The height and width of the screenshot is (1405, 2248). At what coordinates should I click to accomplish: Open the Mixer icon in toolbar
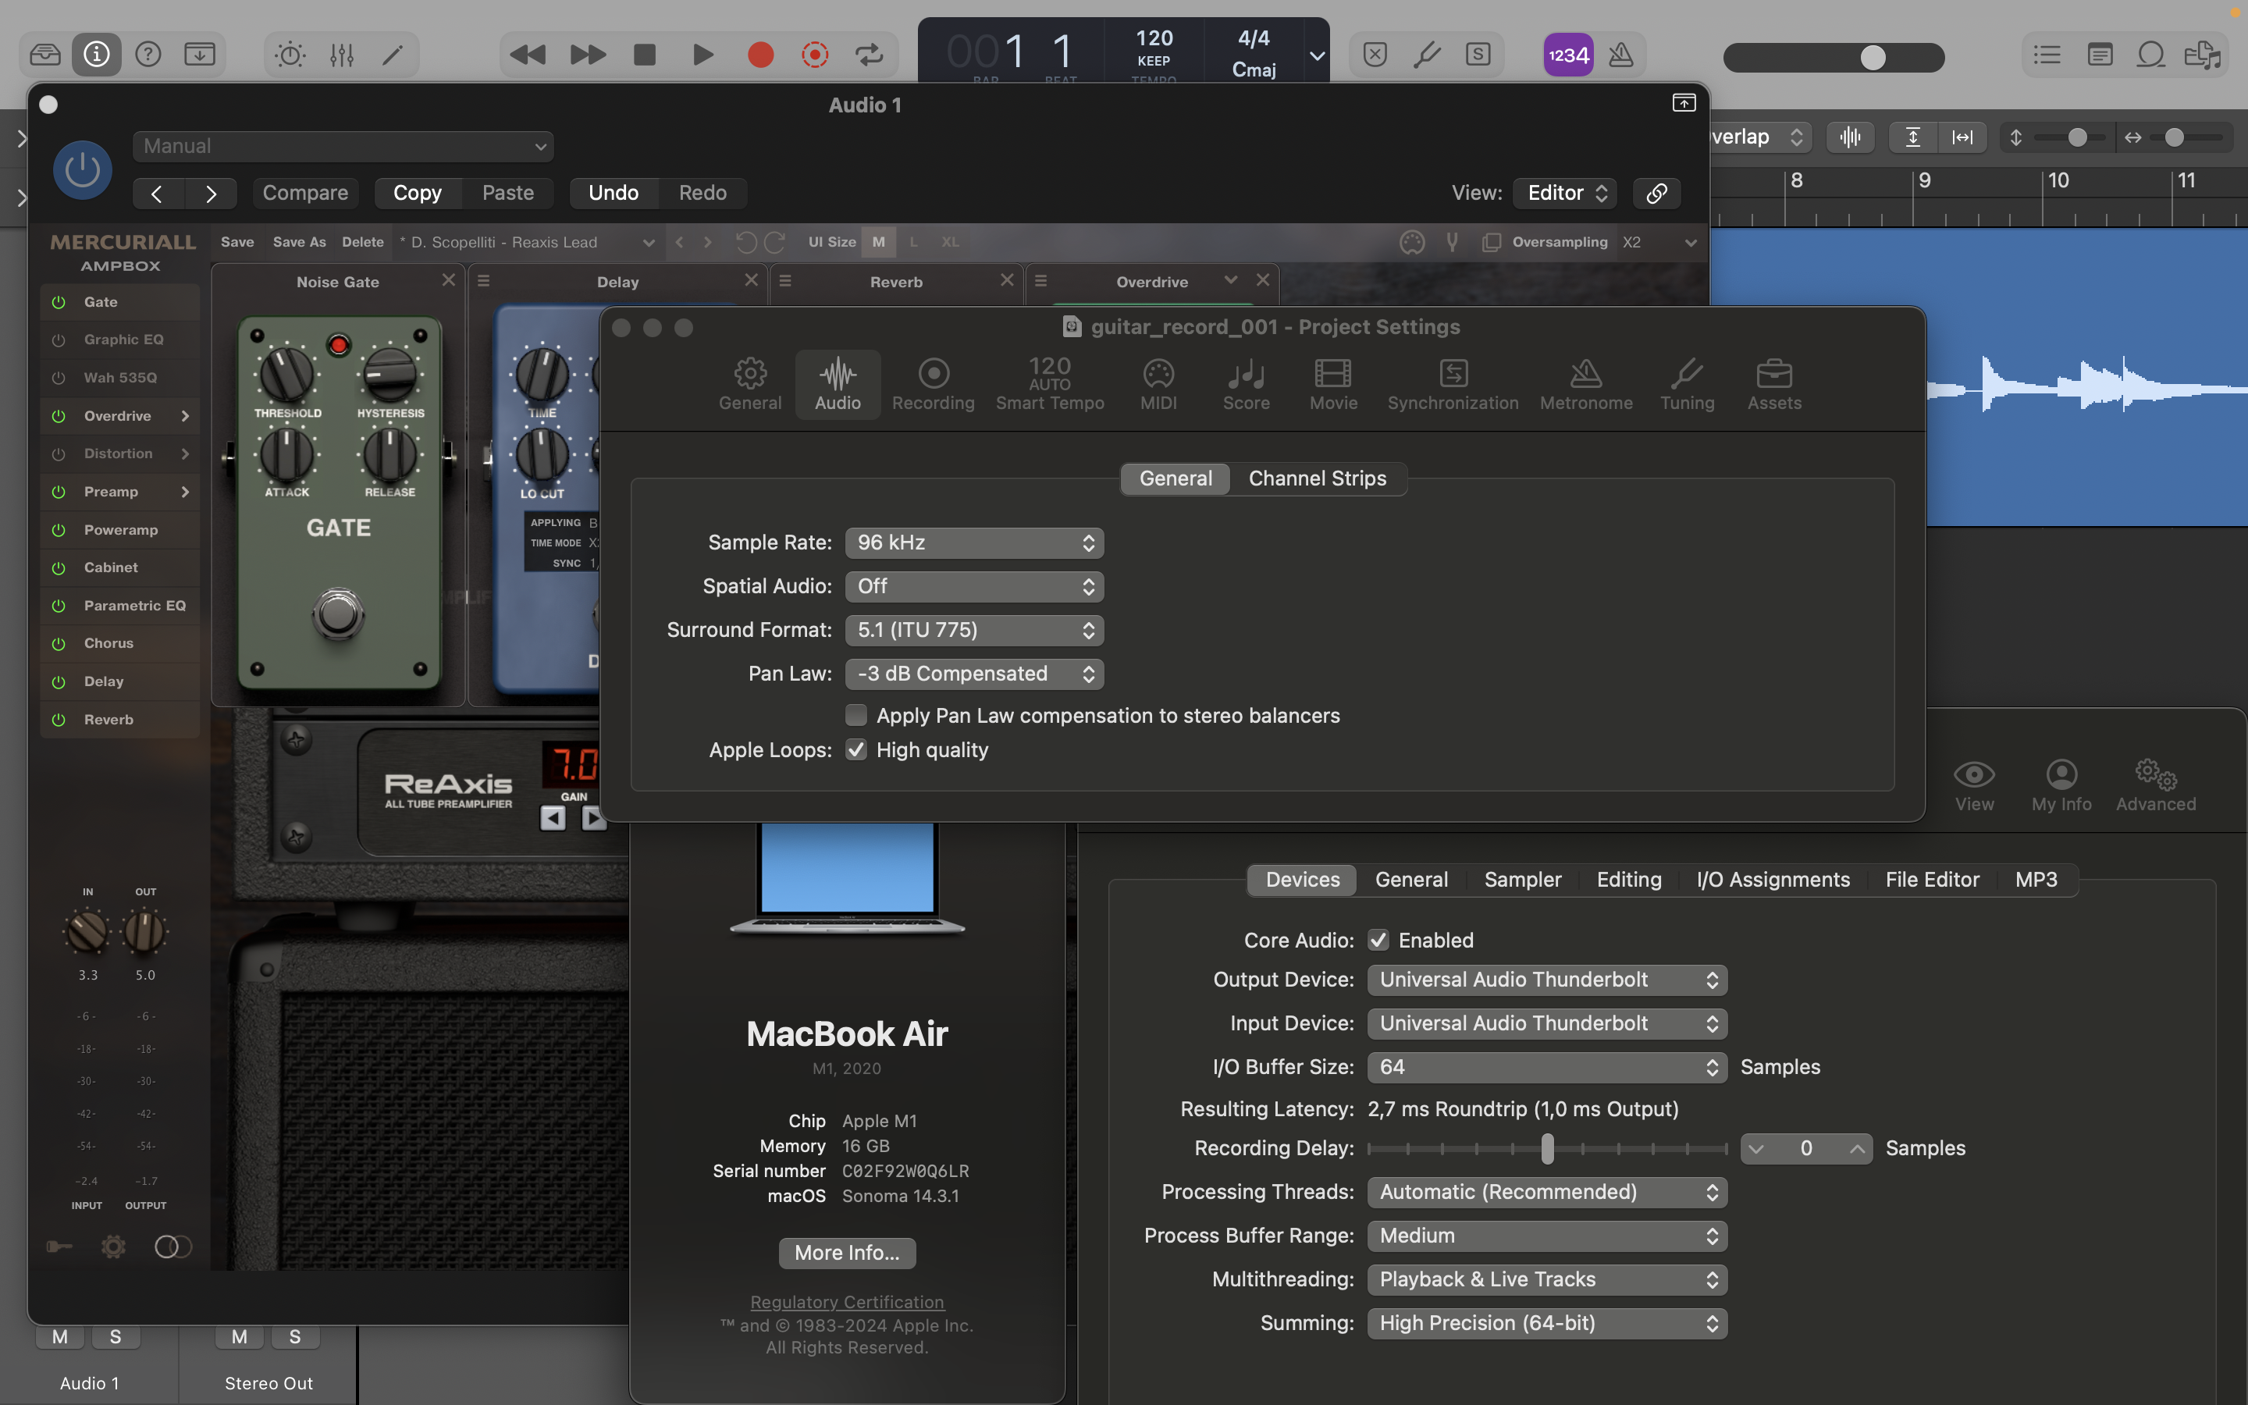pos(342,55)
